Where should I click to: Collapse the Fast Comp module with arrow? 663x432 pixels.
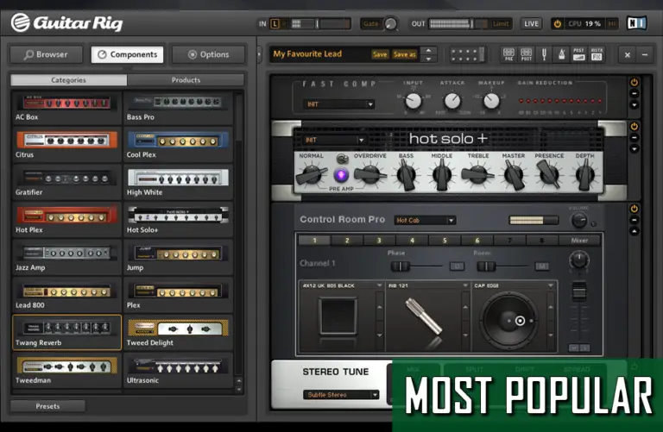tap(635, 104)
